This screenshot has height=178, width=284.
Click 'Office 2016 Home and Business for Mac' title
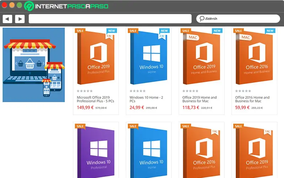click(252, 99)
